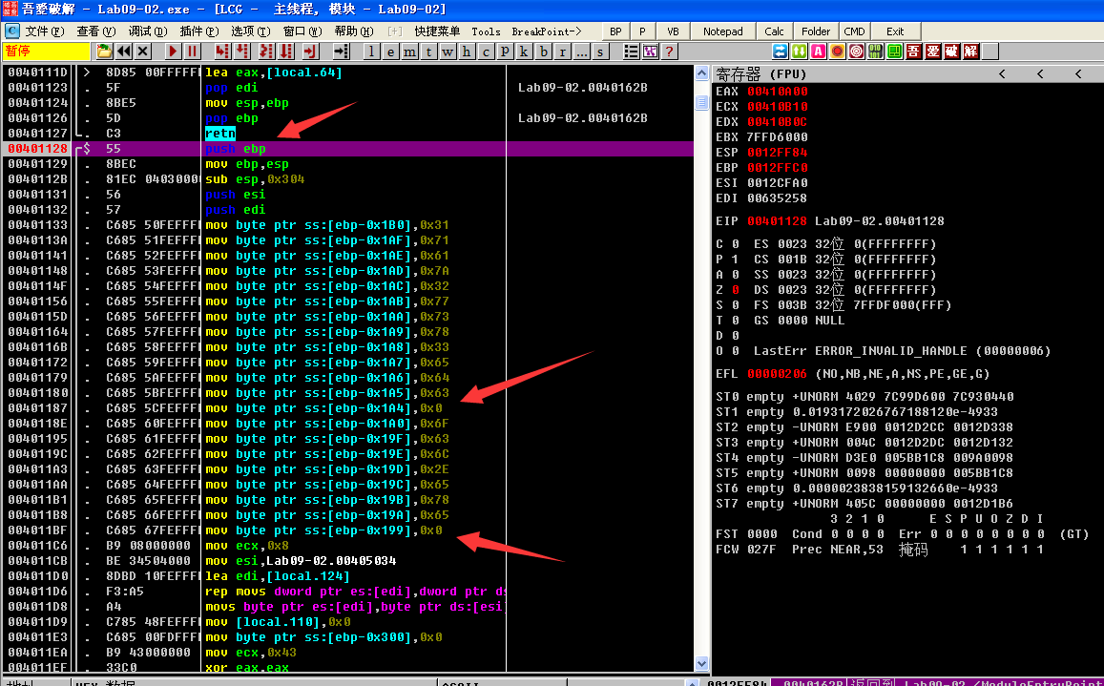The width and height of the screenshot is (1104, 686).
Task: Open the Tools menu
Action: (486, 31)
